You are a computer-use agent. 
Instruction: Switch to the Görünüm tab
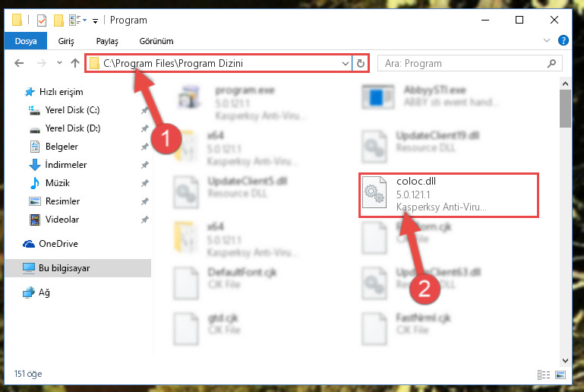[156, 41]
